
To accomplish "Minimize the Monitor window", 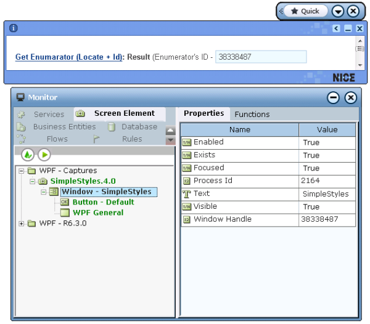I will [333, 97].
